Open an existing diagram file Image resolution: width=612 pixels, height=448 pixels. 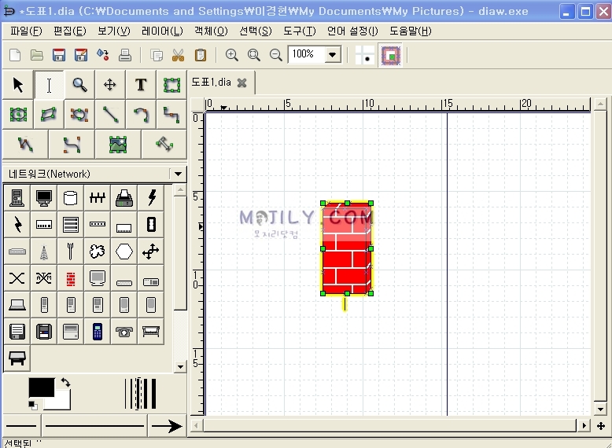tap(37, 55)
